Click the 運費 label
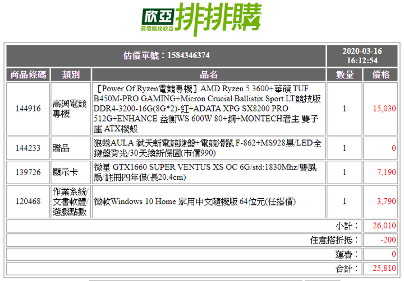The height and width of the screenshot is (281, 404). click(x=347, y=255)
